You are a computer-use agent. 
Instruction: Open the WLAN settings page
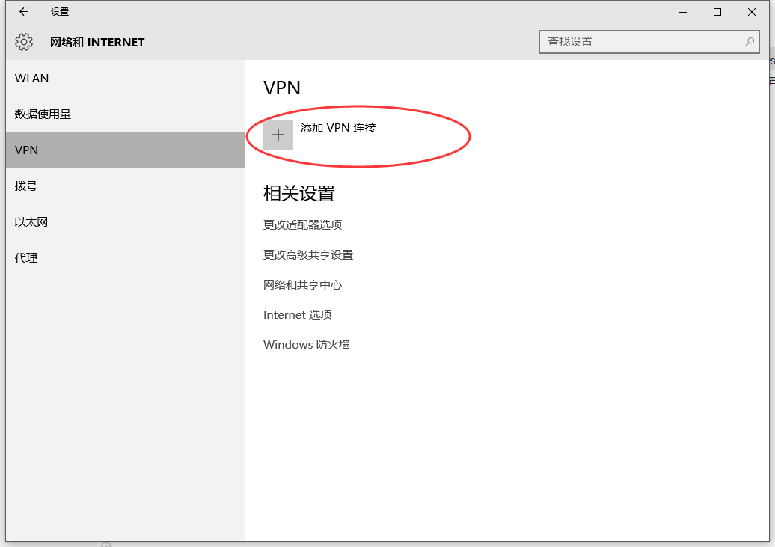coord(126,78)
